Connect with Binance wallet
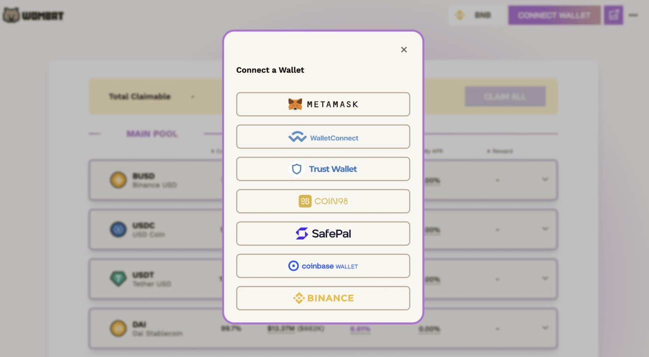 (323, 298)
